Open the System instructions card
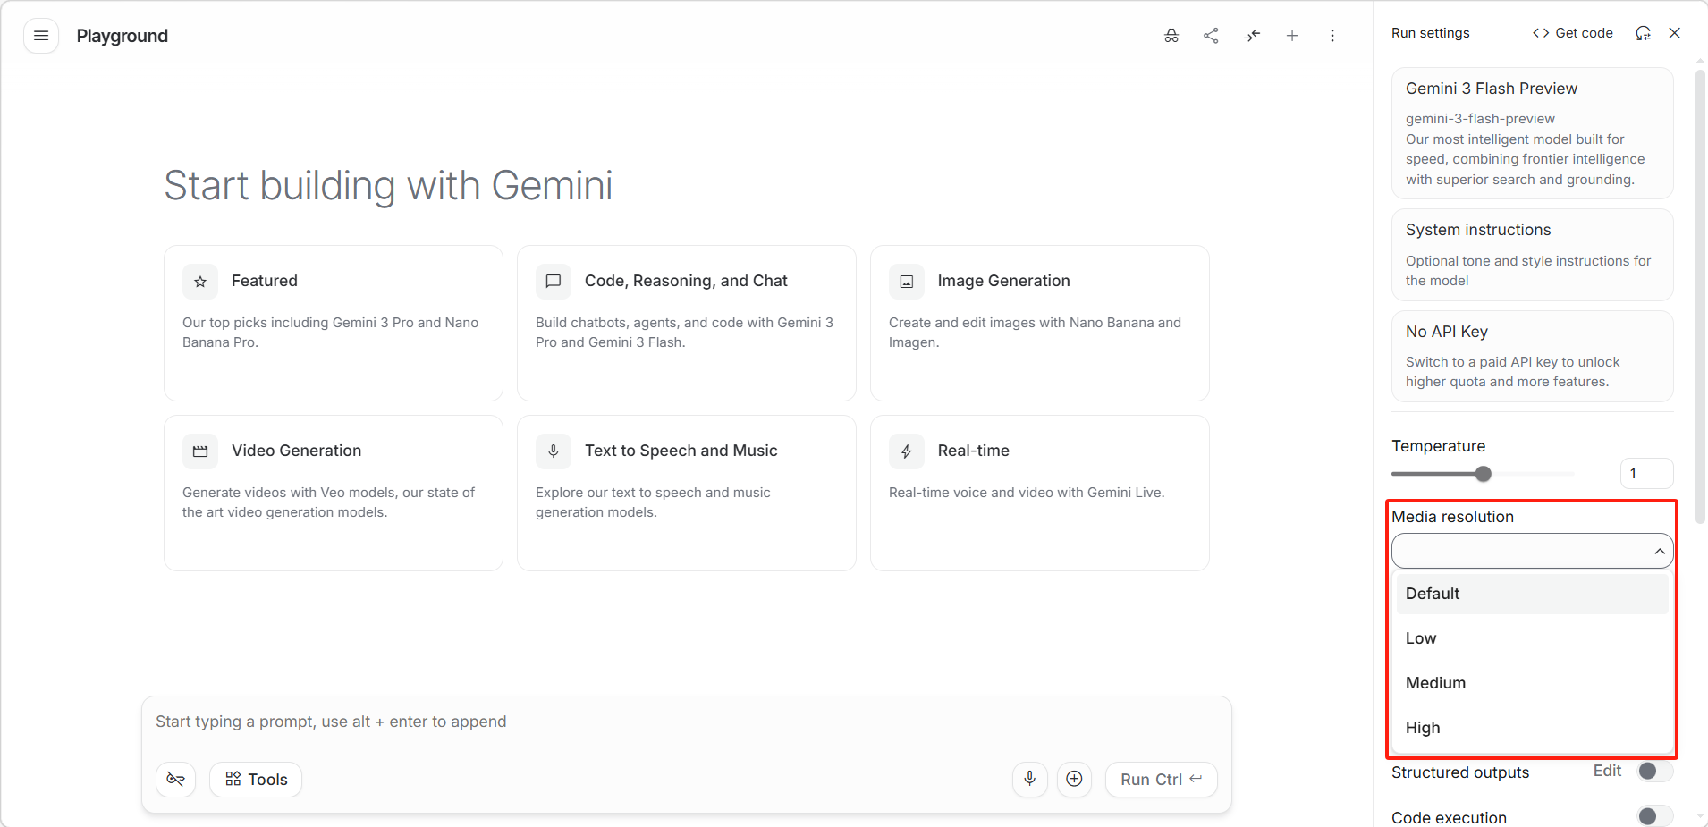 [1533, 255]
